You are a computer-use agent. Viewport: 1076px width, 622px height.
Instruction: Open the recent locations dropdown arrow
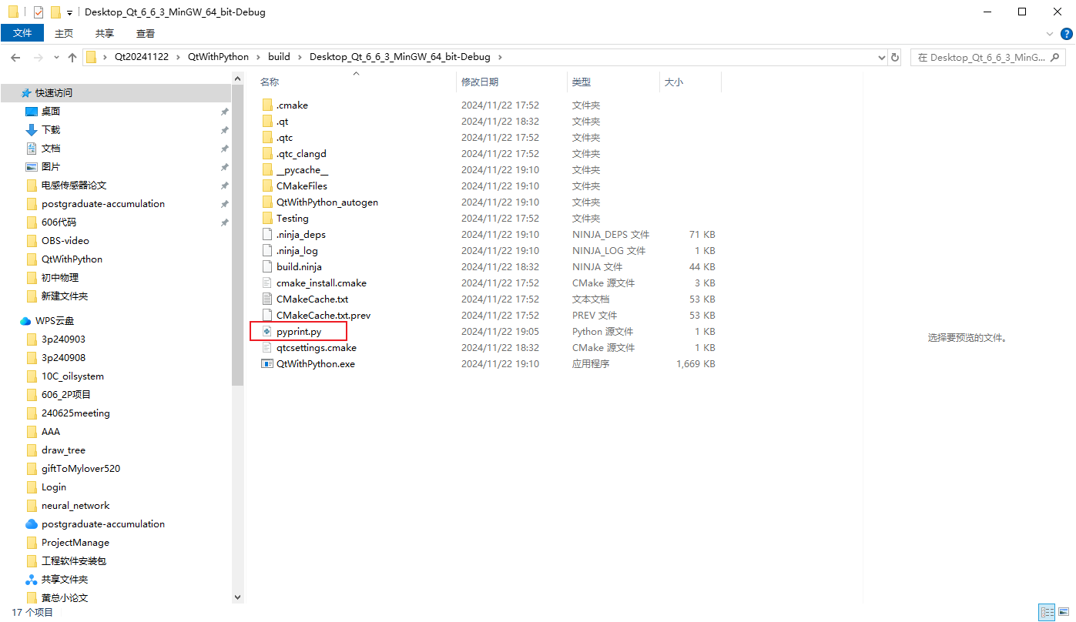pyautogui.click(x=56, y=58)
